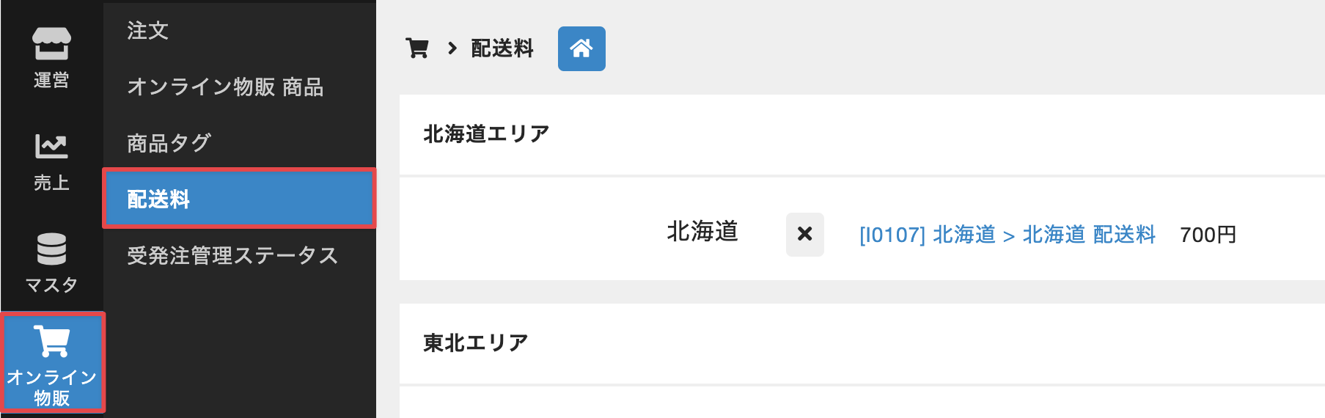Click the 北海道 prefecture label in the row
Viewport: 1325px width, 418px height.
click(x=702, y=232)
